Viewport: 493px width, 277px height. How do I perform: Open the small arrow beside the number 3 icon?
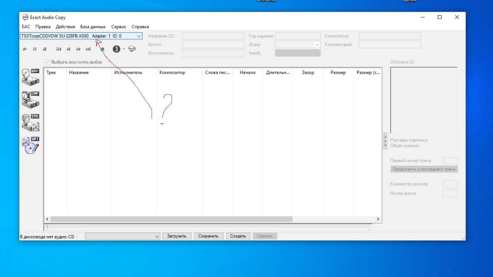pos(124,49)
